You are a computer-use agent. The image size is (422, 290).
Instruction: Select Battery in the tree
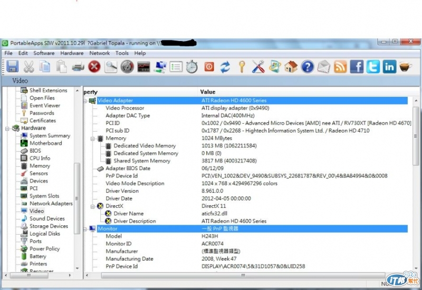[x=37, y=256]
